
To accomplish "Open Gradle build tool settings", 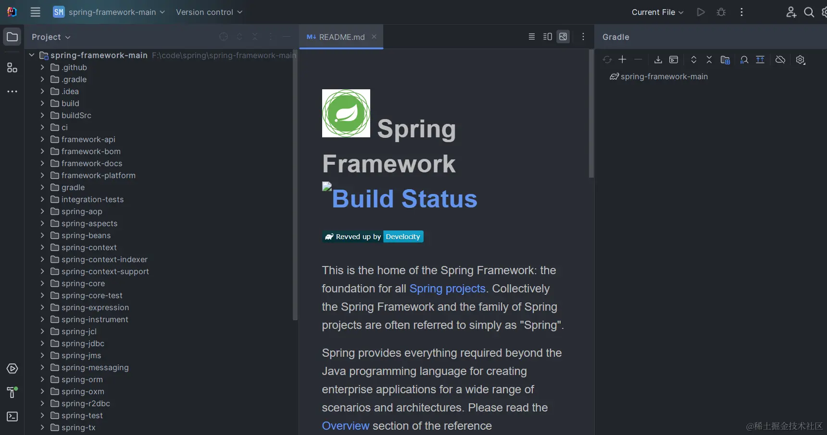I will pos(801,60).
